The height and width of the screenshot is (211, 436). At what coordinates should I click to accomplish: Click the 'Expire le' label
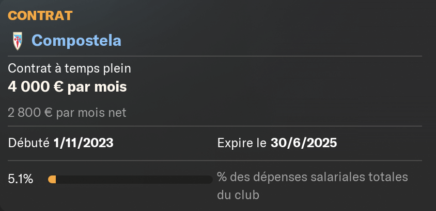point(242,143)
